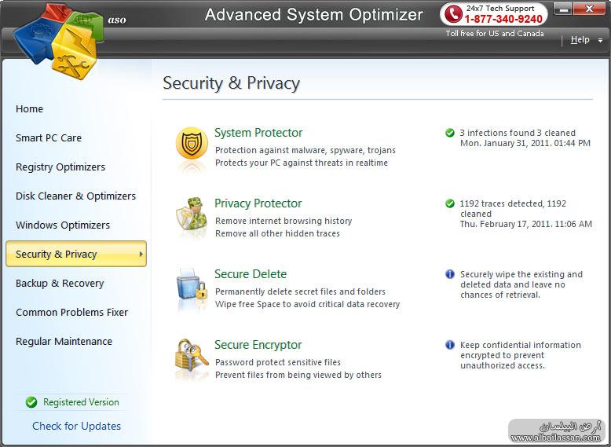Viewport: 611px width, 447px height.
Task: Click 'Keep confidential information encrypted' description
Action: [x=521, y=355]
